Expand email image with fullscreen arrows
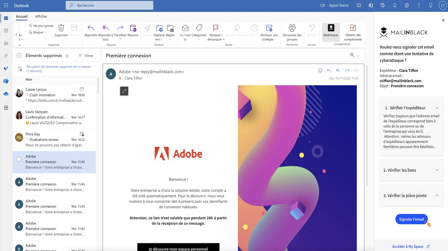Screen dimensions: 448x251 tap(124, 91)
